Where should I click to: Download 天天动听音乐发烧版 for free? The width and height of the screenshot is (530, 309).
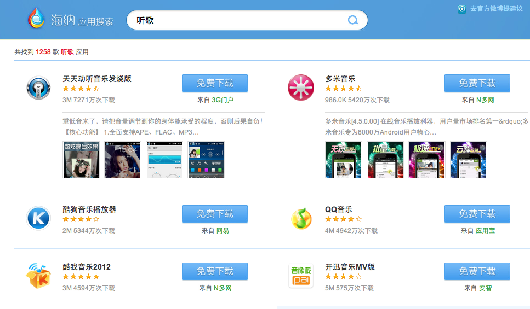click(x=214, y=83)
